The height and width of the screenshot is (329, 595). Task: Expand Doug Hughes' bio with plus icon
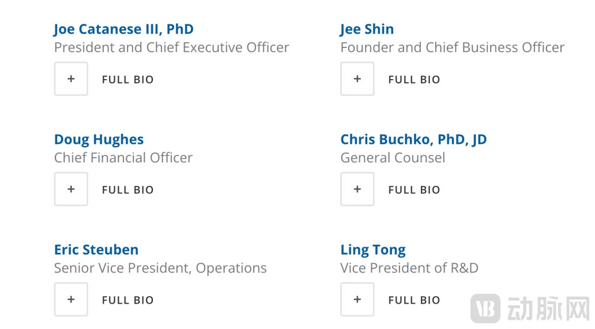tap(71, 189)
